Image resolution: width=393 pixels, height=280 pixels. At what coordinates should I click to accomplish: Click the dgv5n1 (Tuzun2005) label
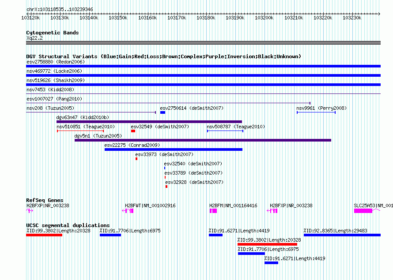pyautogui.click(x=98, y=136)
